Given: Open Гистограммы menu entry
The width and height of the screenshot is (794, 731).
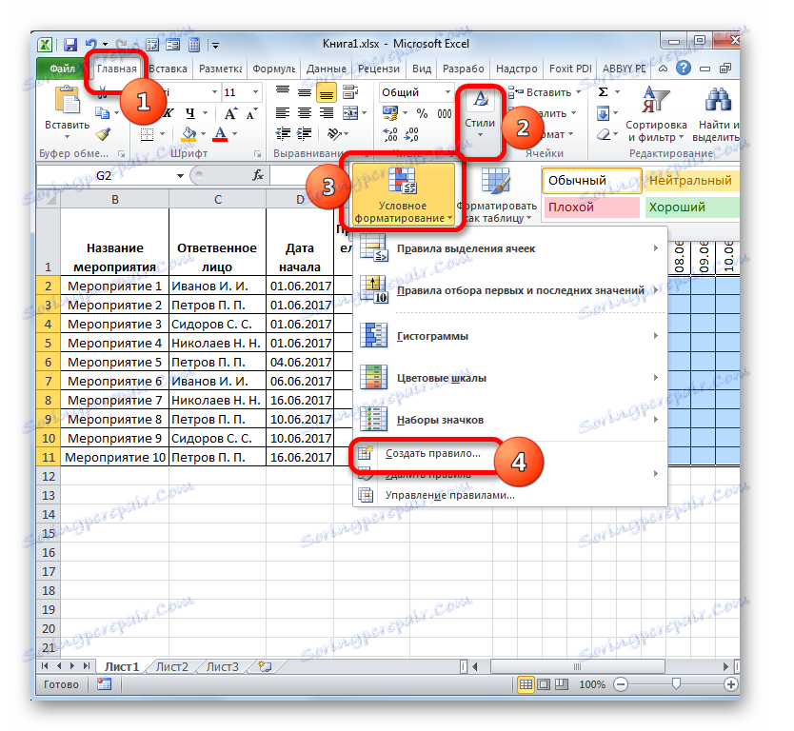Looking at the screenshot, I should click(509, 336).
